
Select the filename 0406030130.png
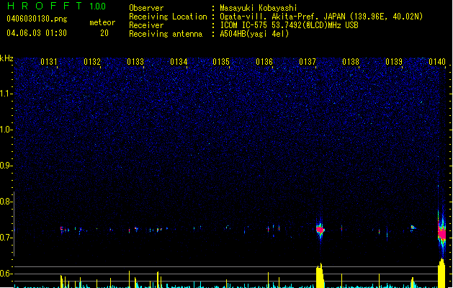[37, 19]
